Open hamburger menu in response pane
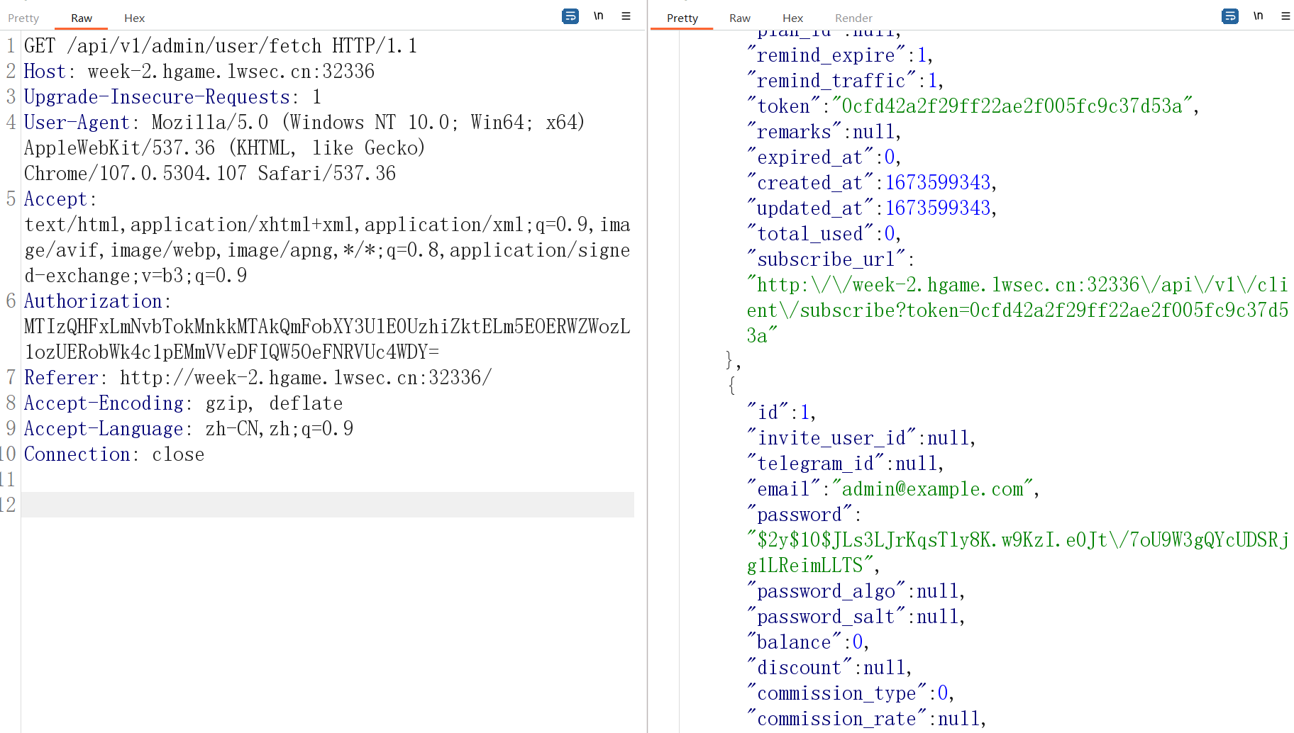The width and height of the screenshot is (1294, 733). coord(1285,16)
